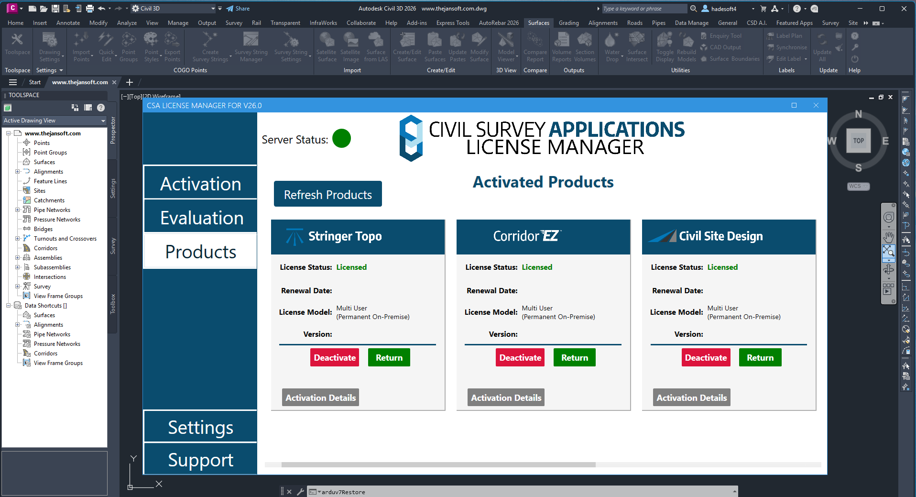Expand the Settings panel dropdown in ribbon
The width and height of the screenshot is (916, 497).
tap(50, 70)
